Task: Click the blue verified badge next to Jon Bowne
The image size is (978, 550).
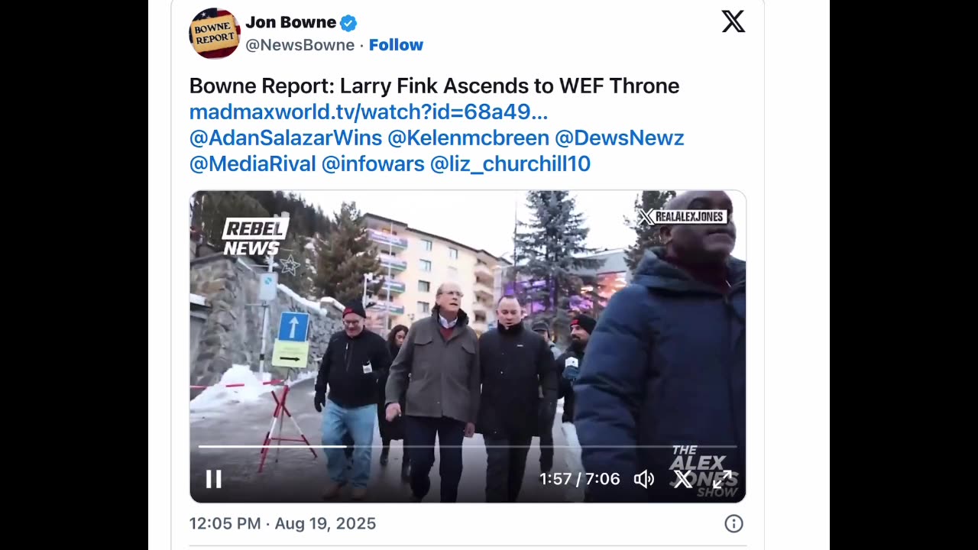Action: (348, 23)
